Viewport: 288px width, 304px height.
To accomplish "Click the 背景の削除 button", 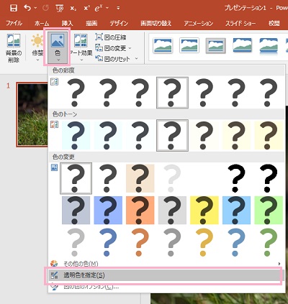I will coord(14,48).
